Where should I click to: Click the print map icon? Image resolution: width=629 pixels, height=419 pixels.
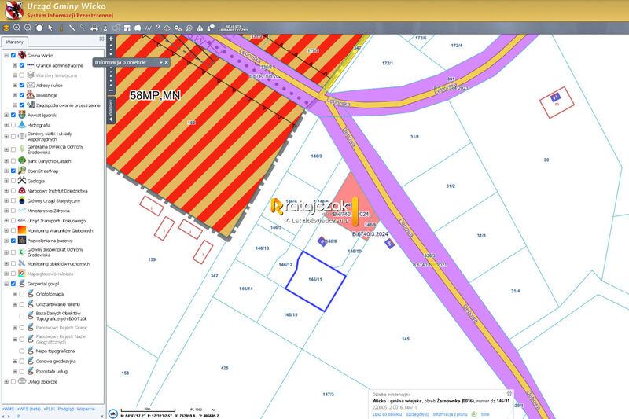pyautogui.click(x=94, y=28)
